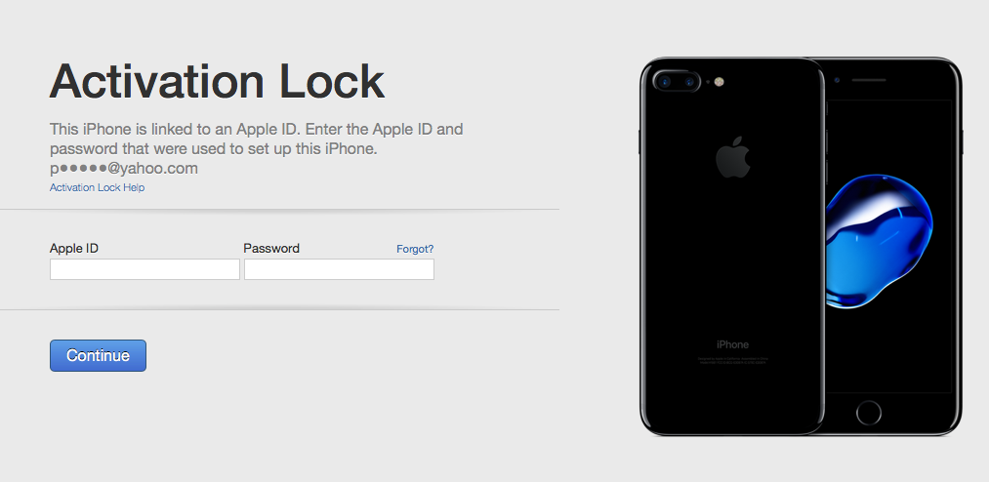
Task: Focus the Password input field
Action: 339,269
